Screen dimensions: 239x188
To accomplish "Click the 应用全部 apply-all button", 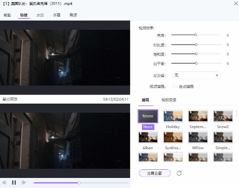I will click(155, 173).
